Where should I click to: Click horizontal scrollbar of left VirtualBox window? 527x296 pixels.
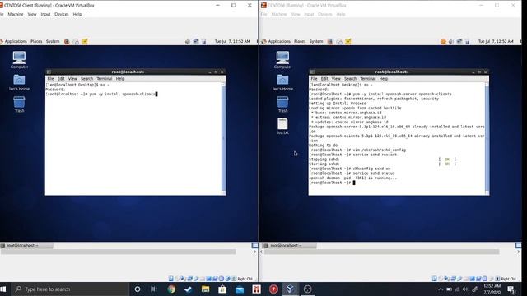[119, 252]
